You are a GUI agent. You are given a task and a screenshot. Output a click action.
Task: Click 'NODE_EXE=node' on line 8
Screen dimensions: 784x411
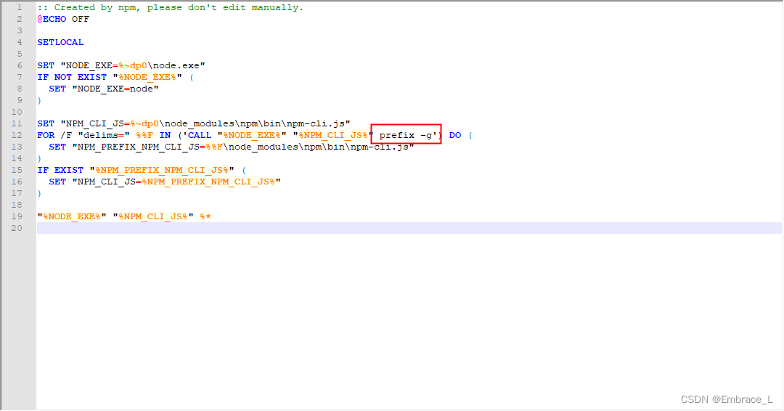click(115, 89)
